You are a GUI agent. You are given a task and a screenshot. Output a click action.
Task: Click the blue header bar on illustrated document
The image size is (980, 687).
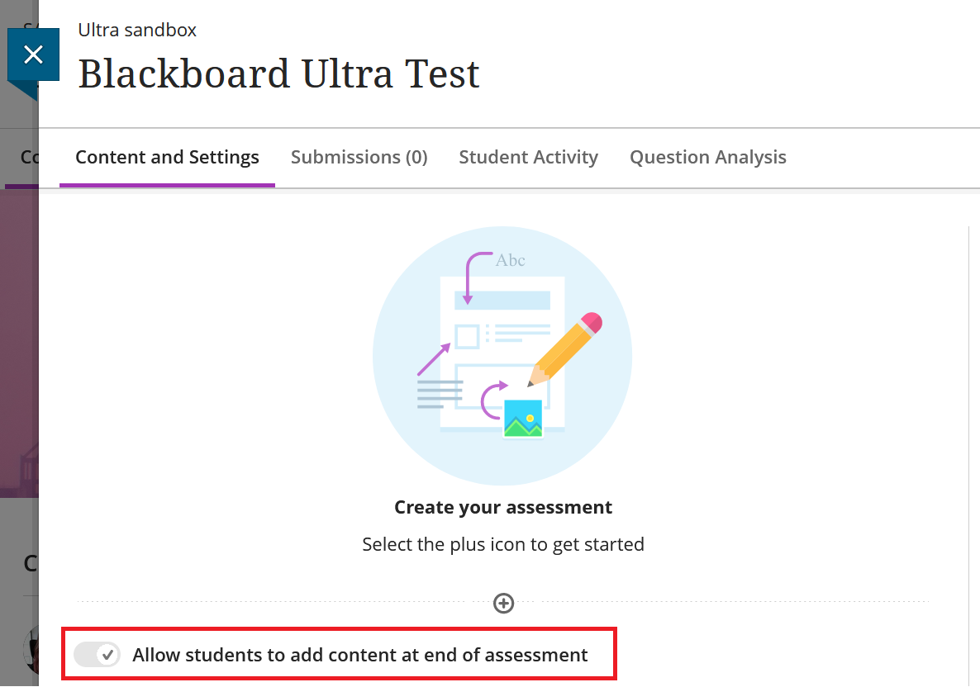pos(502,300)
